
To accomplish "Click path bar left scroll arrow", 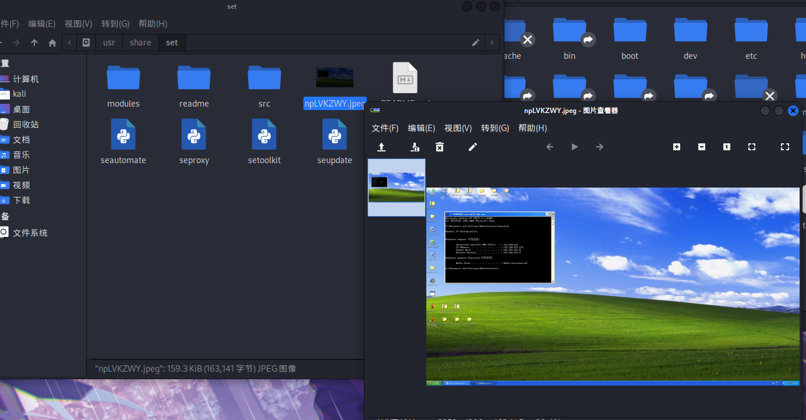I will (x=70, y=43).
